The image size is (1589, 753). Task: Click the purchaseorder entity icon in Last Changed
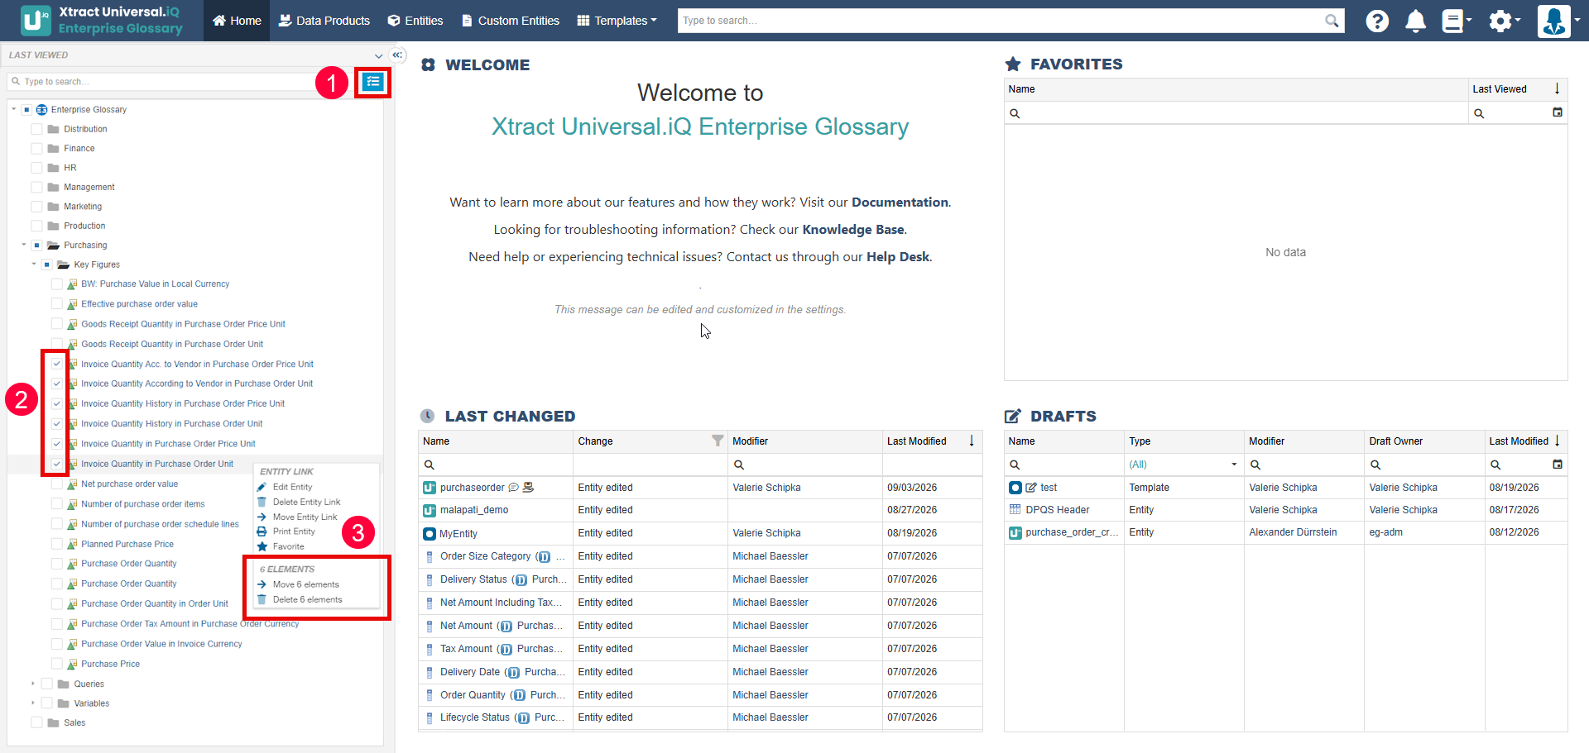[430, 488]
